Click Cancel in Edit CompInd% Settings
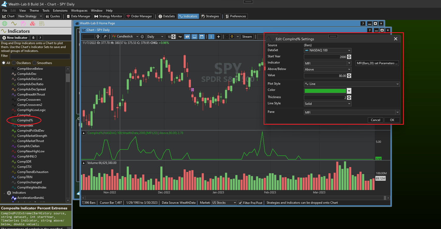Screen dimensions: 441x229 pyautogui.click(x=376, y=120)
